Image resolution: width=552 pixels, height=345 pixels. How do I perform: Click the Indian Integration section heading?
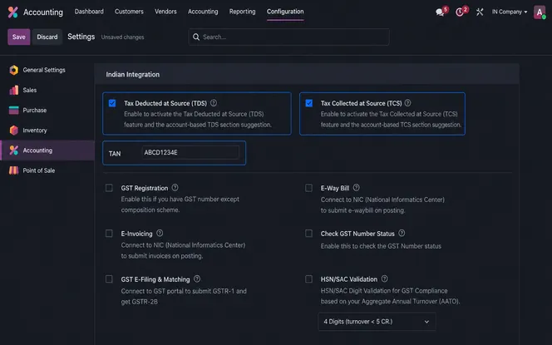pos(133,74)
